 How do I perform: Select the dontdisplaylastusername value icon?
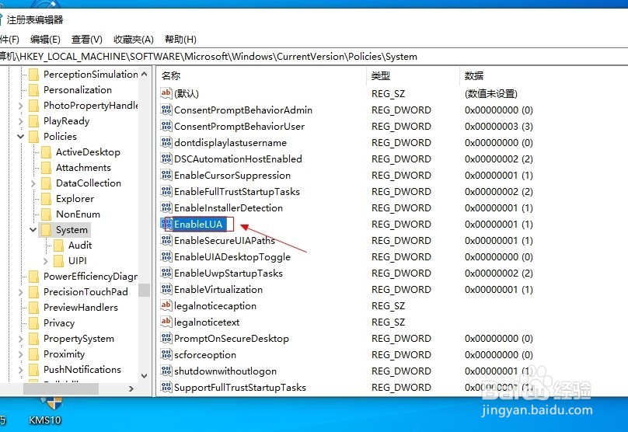coord(166,142)
